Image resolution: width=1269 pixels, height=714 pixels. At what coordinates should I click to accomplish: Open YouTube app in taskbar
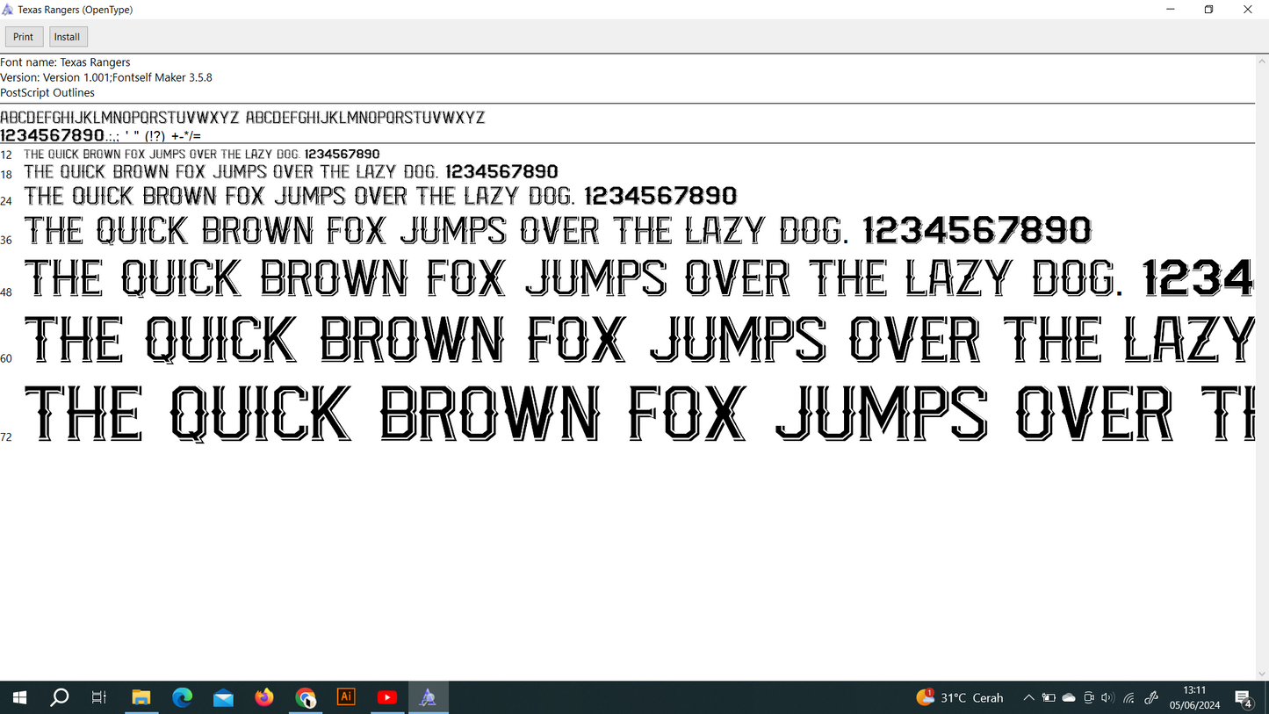[x=386, y=697]
